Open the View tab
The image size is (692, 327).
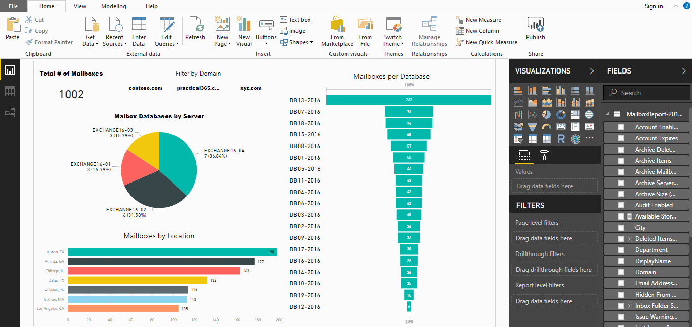tap(80, 6)
